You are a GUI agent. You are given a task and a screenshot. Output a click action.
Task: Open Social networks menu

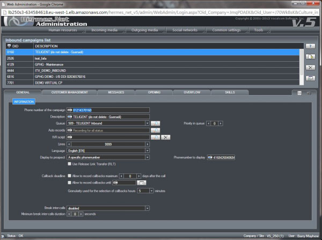(185, 30)
